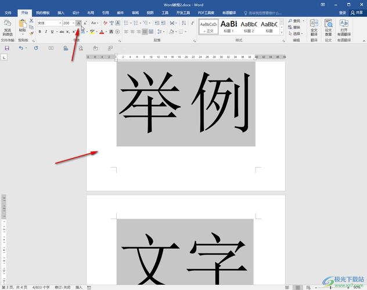Viewport: 367px width, 290px height.
Task: Set Center paragraph alignment
Action: (x=132, y=31)
